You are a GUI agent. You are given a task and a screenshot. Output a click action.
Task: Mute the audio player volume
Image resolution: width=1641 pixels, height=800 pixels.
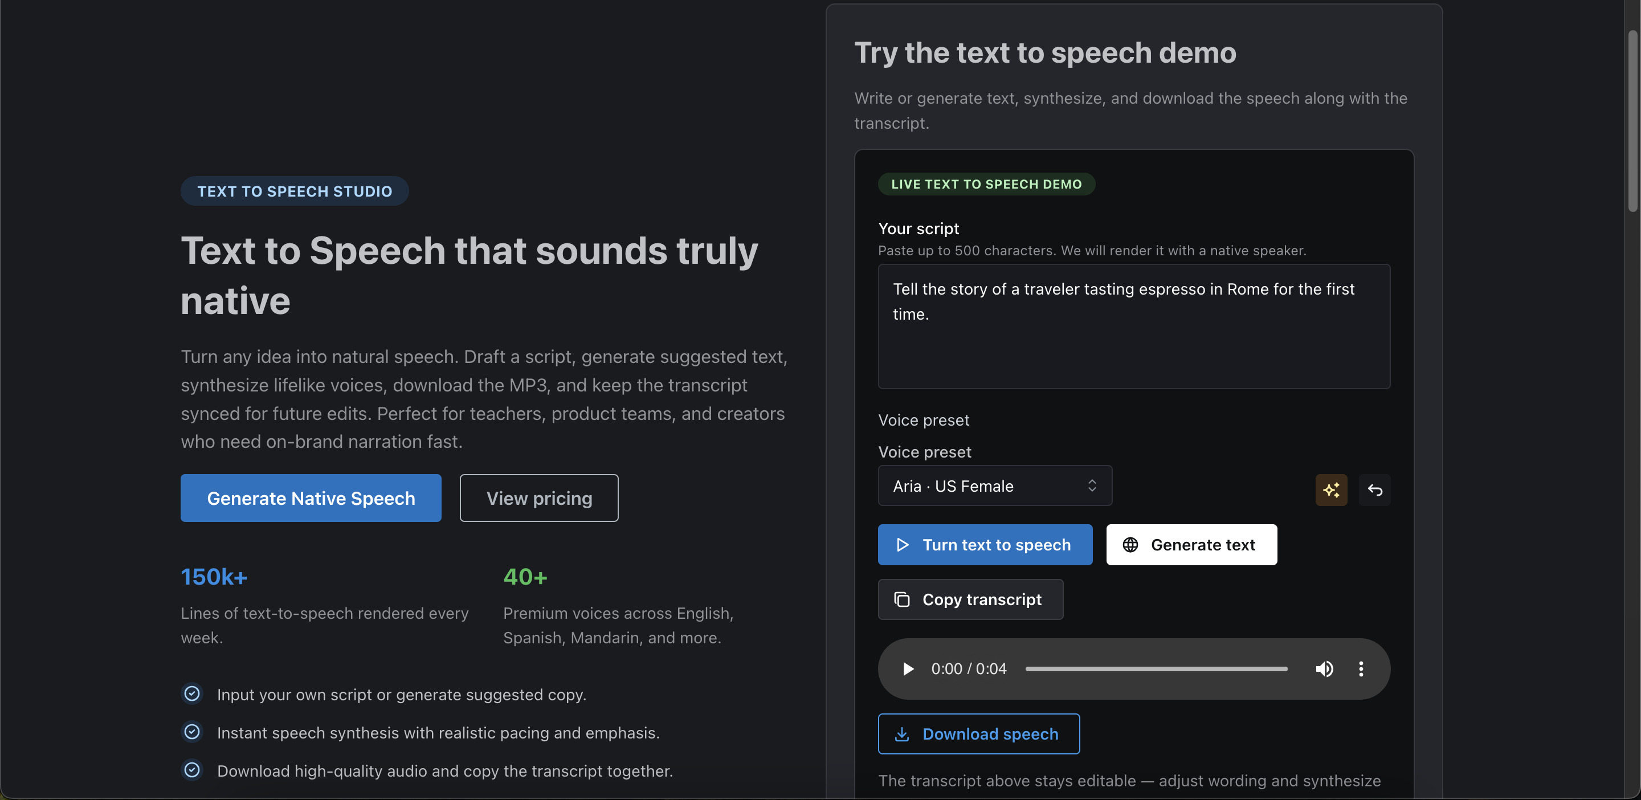click(1324, 669)
